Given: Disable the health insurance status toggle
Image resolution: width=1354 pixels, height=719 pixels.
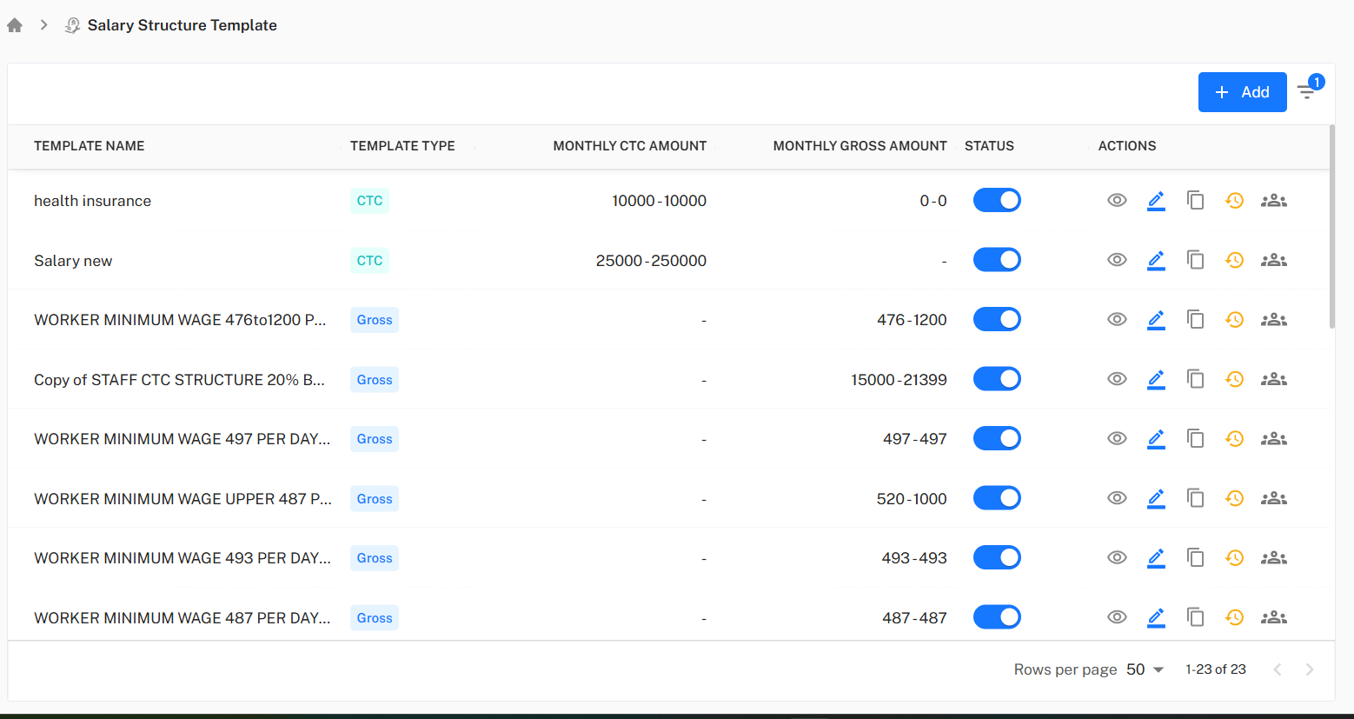Looking at the screenshot, I should (997, 201).
